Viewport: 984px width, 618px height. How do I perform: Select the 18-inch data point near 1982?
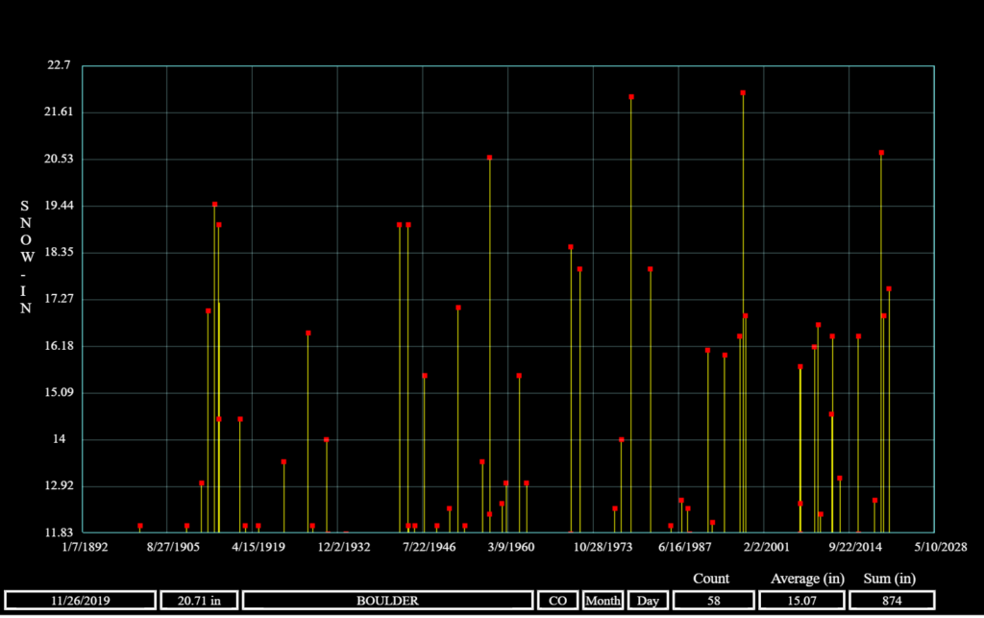coord(651,269)
